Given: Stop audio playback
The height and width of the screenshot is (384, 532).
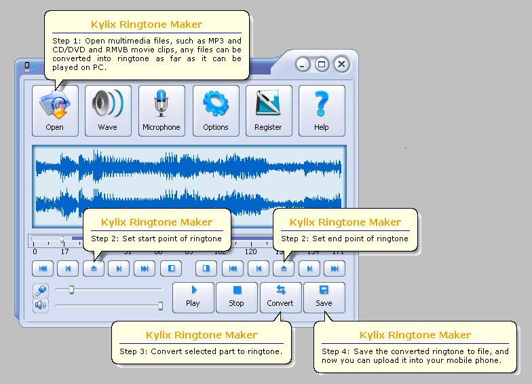Looking at the screenshot, I should (237, 298).
